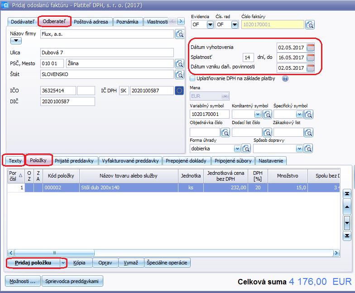355x293 pixels.
Task: Switch to Odberateľ tab
Action: point(54,22)
